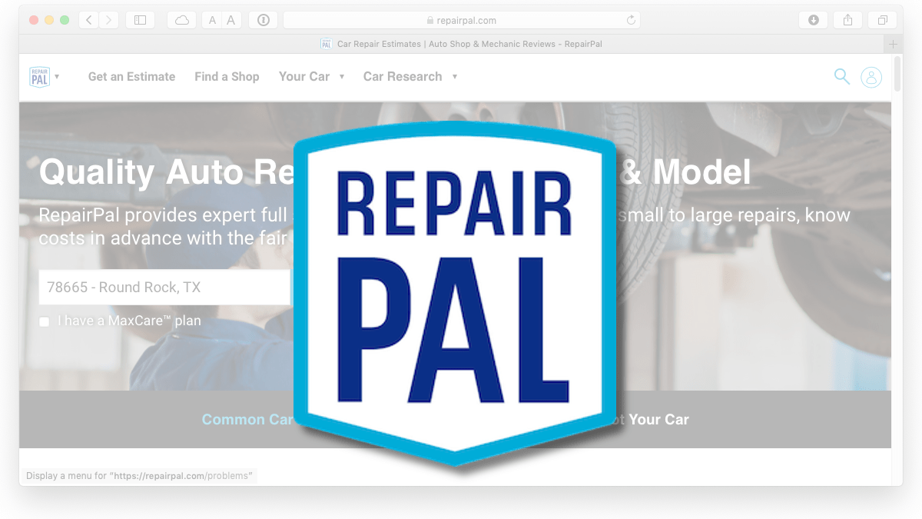The image size is (922, 519).
Task: Go back with Safari's back arrow
Action: (89, 20)
